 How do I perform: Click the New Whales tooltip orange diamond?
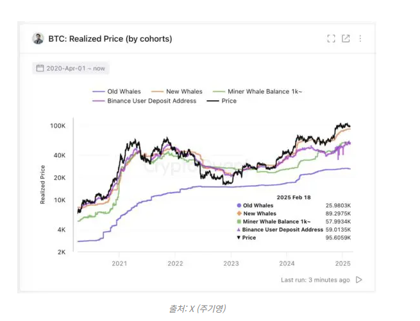pyautogui.click(x=239, y=214)
